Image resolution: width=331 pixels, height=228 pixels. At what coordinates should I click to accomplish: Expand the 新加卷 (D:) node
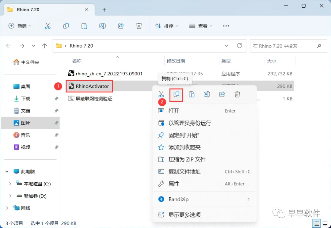point(10,196)
